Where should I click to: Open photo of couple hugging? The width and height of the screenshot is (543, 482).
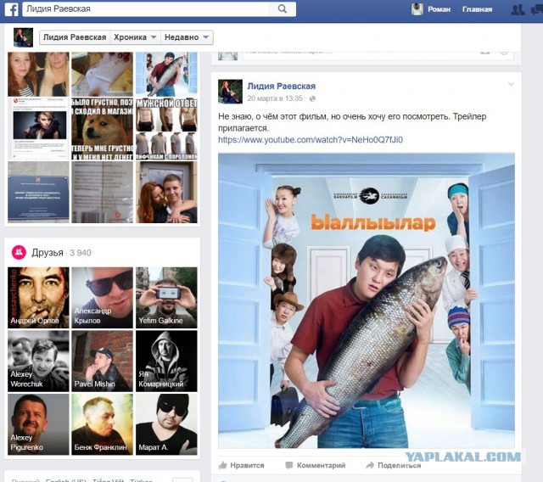pos(166,193)
